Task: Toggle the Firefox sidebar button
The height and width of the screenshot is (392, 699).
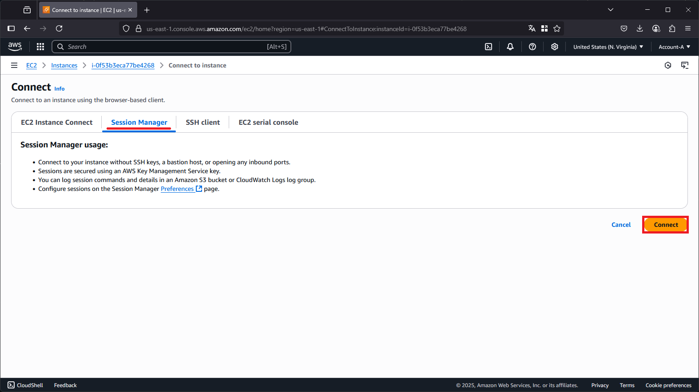Action: 12,28
